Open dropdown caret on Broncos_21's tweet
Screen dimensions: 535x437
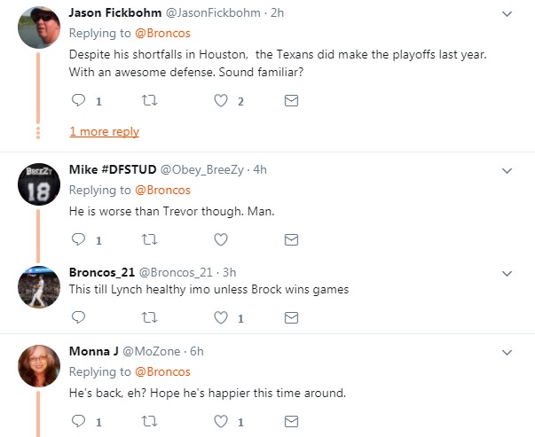click(507, 272)
